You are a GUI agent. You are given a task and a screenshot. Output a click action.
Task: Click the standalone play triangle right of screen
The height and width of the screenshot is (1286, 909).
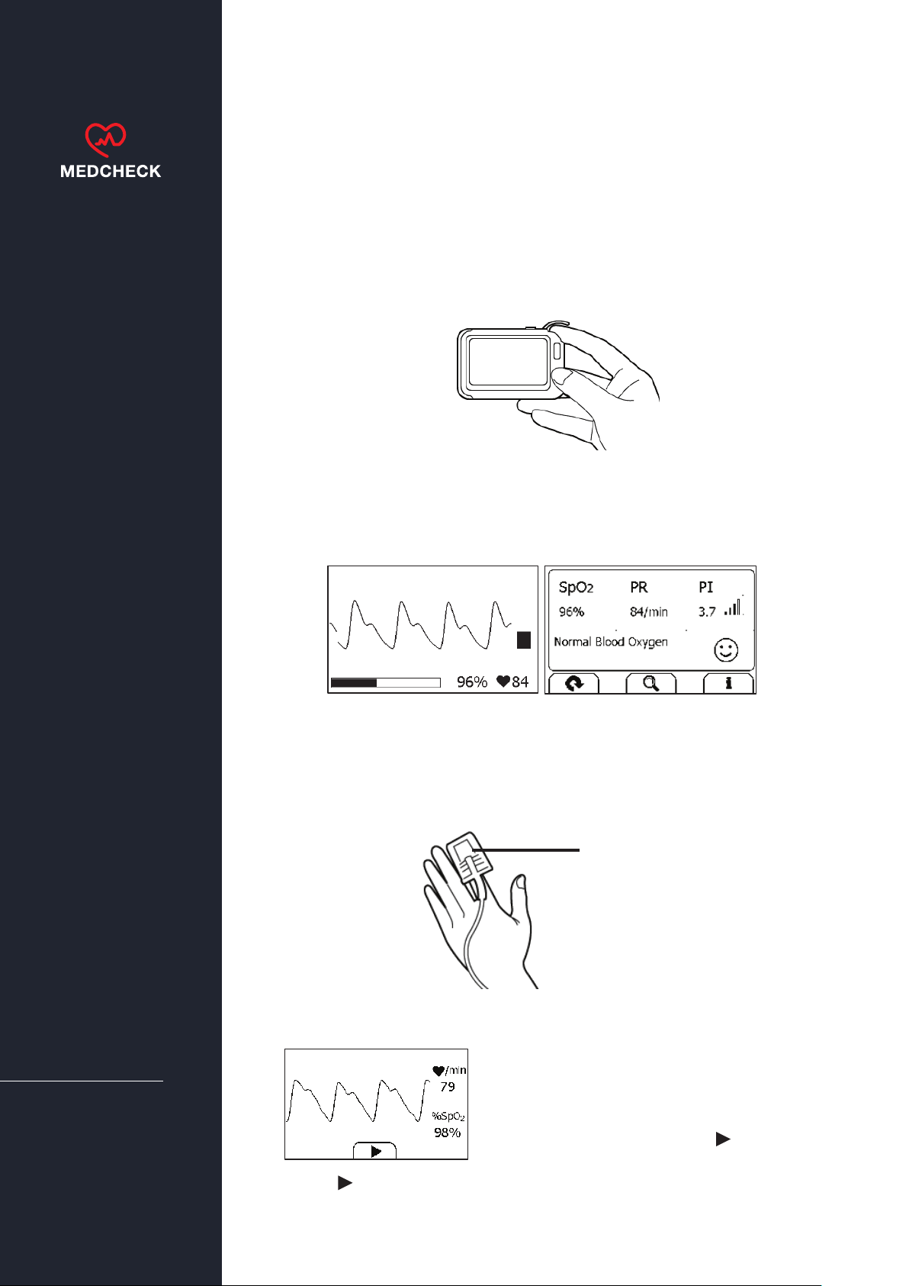pos(723,1139)
